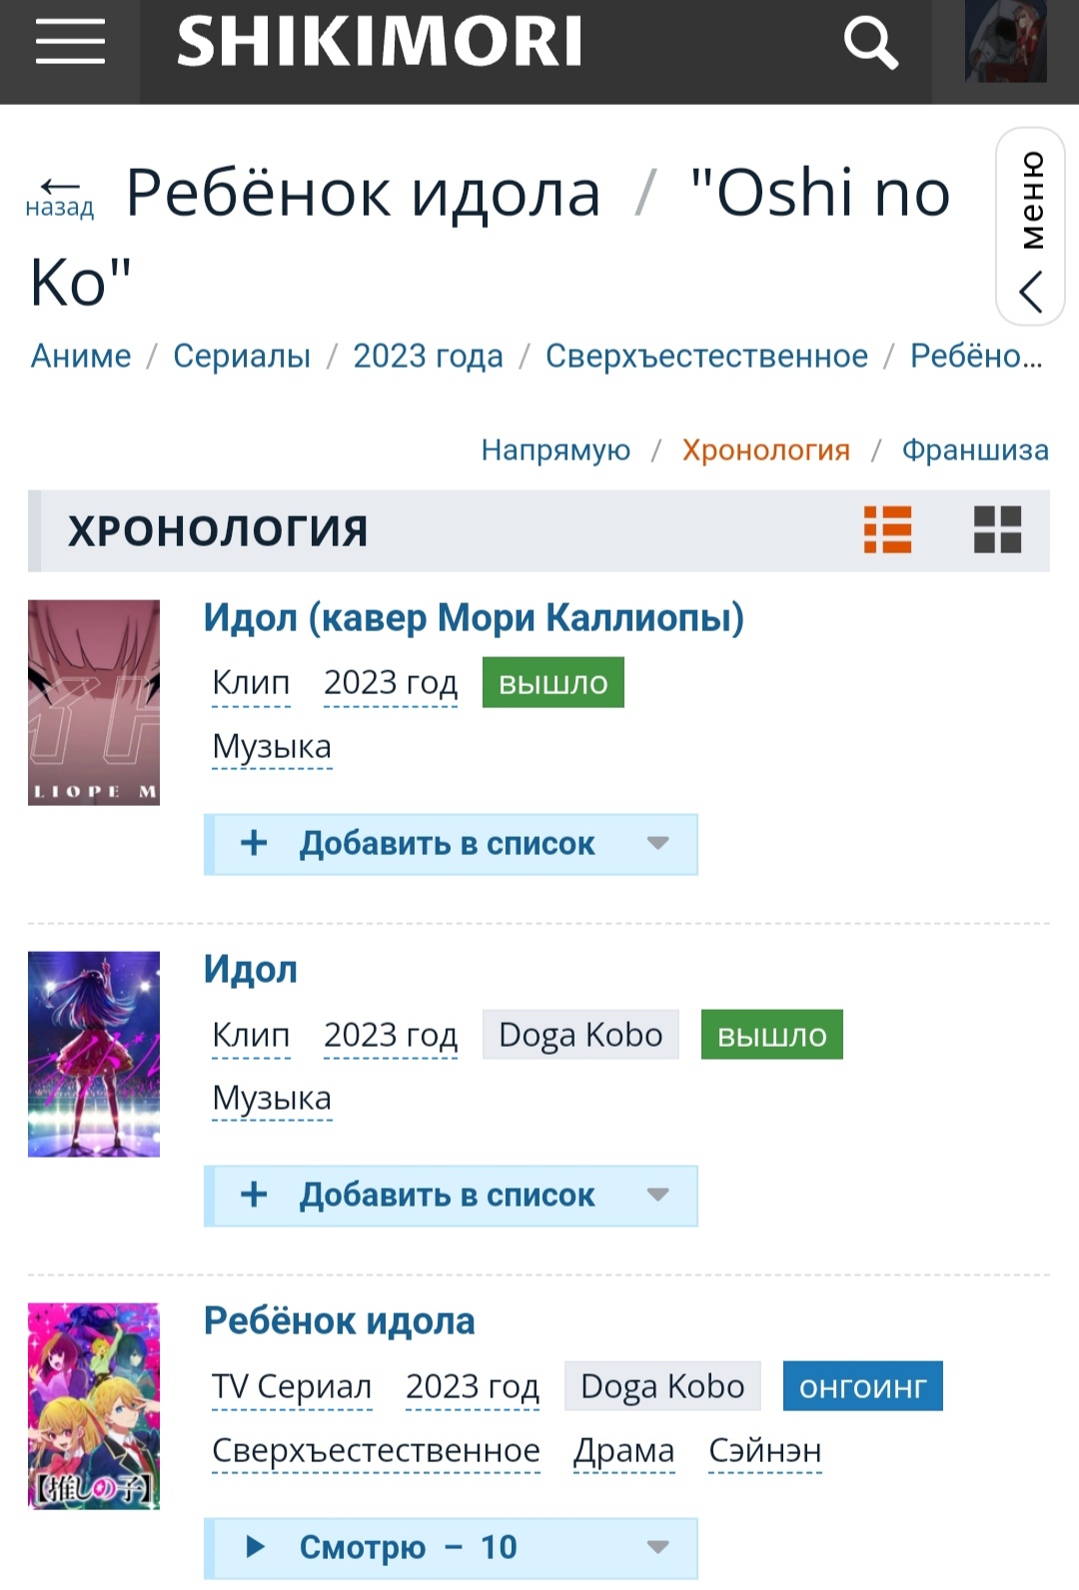Click the Doga Kobo tag under Идол
The image size is (1079, 1590).
[x=580, y=1035]
